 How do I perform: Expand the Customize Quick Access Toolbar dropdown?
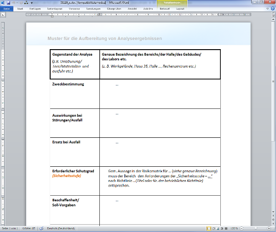[32, 3]
